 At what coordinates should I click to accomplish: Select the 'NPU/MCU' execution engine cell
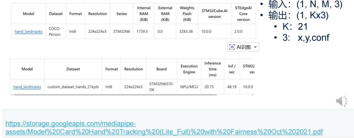click(x=189, y=87)
